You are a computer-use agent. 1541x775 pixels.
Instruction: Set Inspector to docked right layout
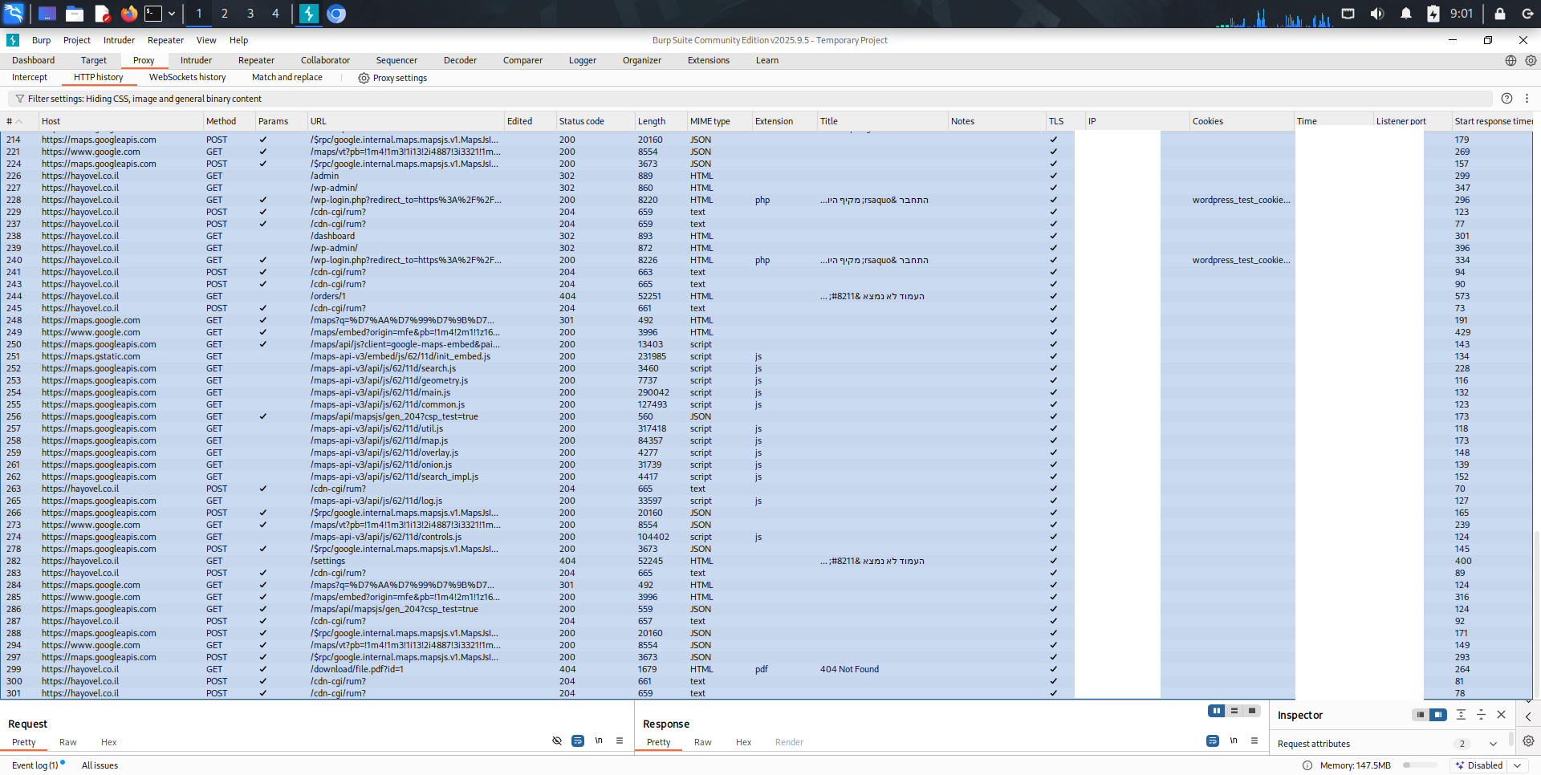(x=1437, y=715)
